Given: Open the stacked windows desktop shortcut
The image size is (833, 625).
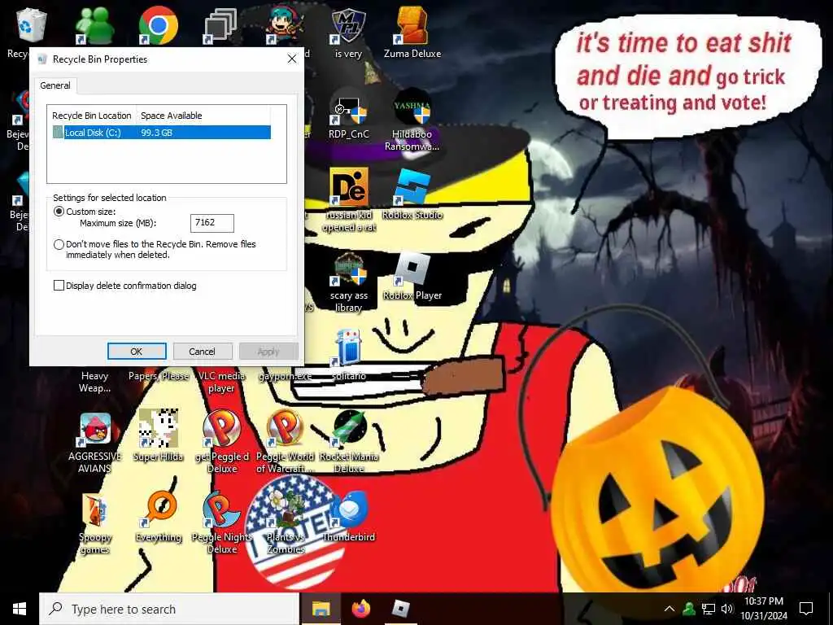Looking at the screenshot, I should (x=221, y=25).
